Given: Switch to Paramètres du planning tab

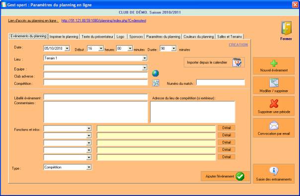Looking at the screenshot, I should pos(163,37).
